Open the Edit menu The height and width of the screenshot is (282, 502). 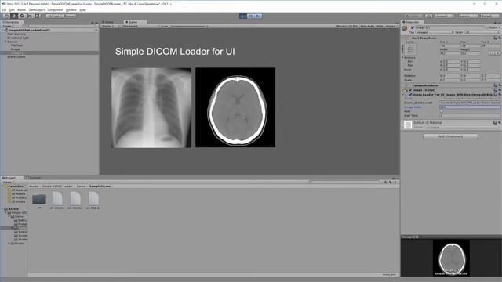(12, 10)
